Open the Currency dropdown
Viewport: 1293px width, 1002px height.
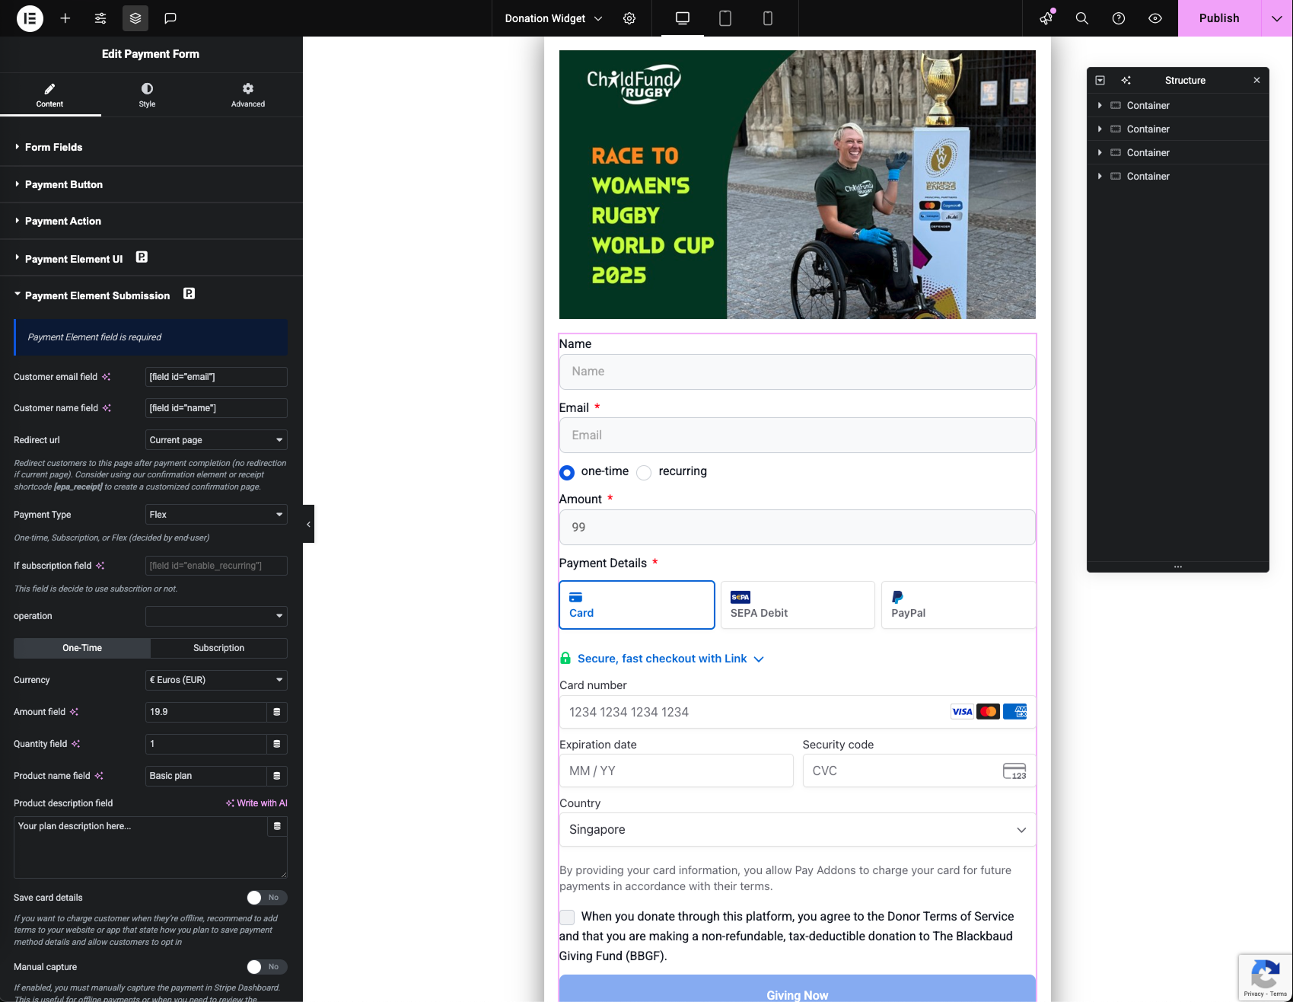coord(216,680)
